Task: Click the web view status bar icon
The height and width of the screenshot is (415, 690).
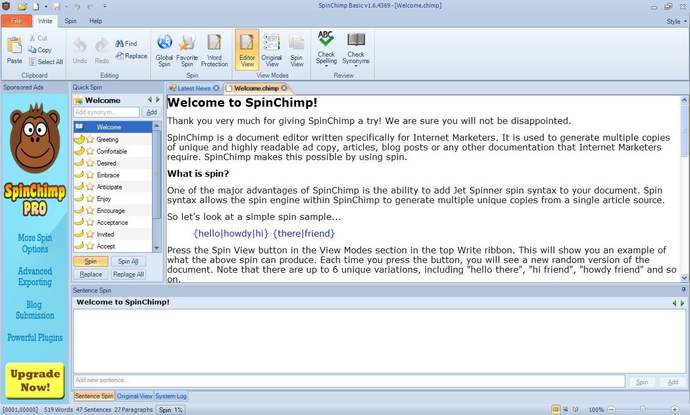Action: [566, 410]
